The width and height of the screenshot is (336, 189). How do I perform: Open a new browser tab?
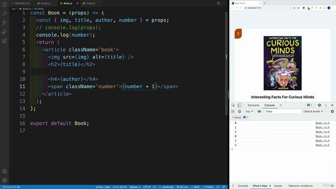pos(265,3)
